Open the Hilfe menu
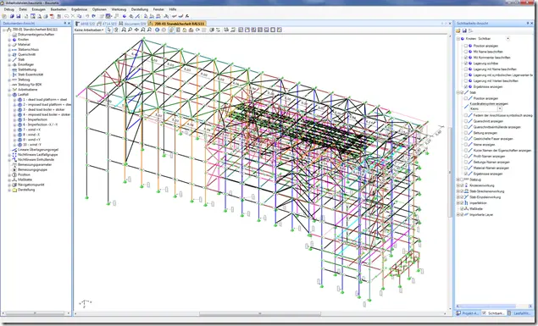538x326 pixels. point(173,9)
